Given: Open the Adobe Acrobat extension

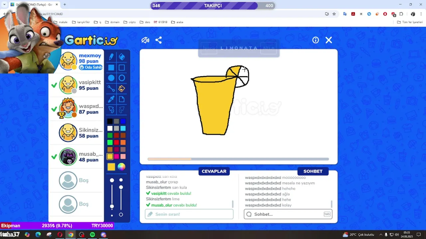Looking at the screenshot, I should click(353, 14).
